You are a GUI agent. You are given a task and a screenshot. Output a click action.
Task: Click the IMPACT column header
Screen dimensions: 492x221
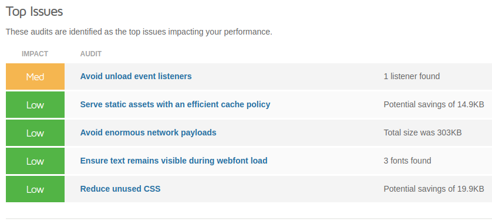35,54
